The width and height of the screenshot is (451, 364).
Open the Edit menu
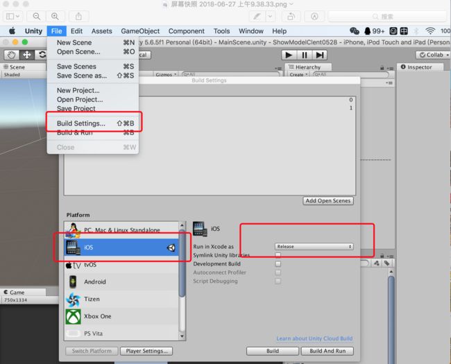click(x=76, y=31)
